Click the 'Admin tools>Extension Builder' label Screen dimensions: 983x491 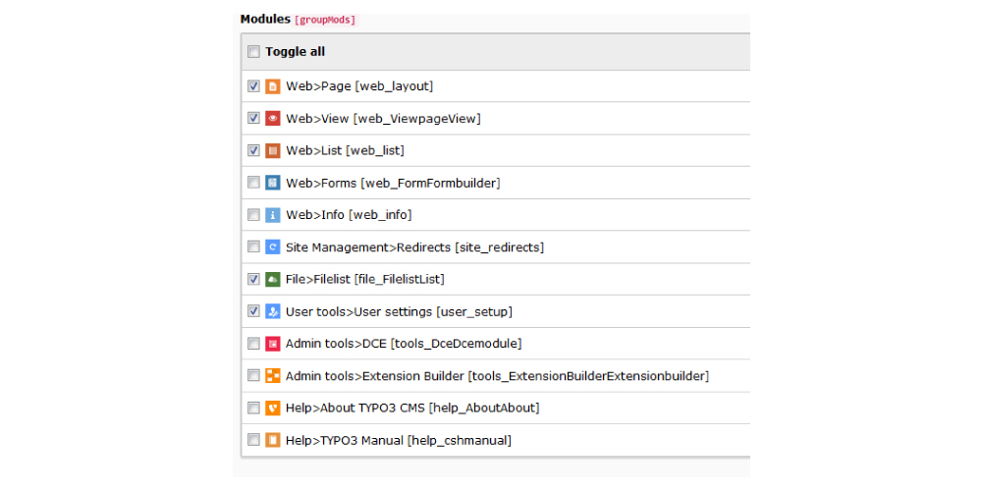click(497, 376)
